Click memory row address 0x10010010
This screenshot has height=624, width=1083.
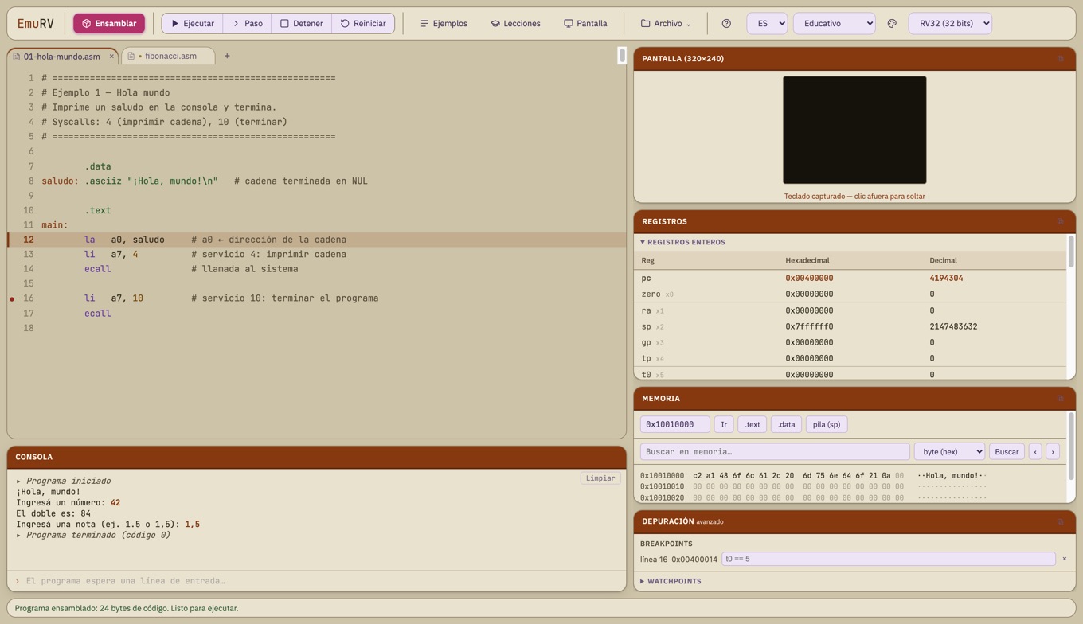click(662, 486)
